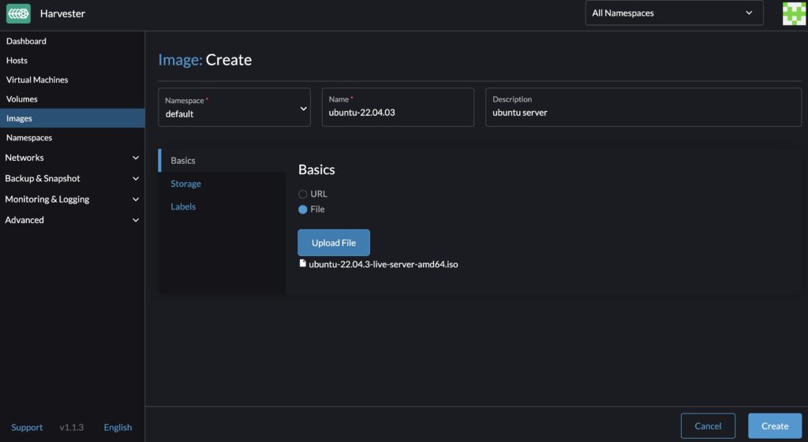Screen dimensions: 808x442
Task: Expand Backup & Snapshot section
Action: point(72,178)
